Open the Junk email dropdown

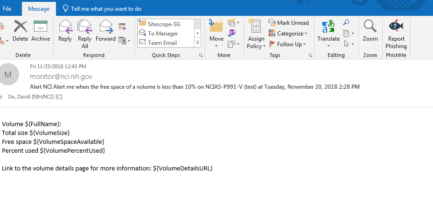coord(4,41)
